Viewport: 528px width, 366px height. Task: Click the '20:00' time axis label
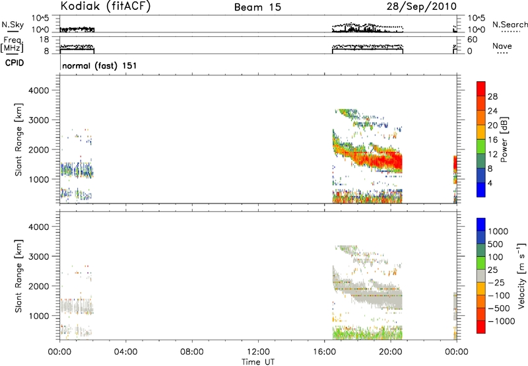(390, 352)
